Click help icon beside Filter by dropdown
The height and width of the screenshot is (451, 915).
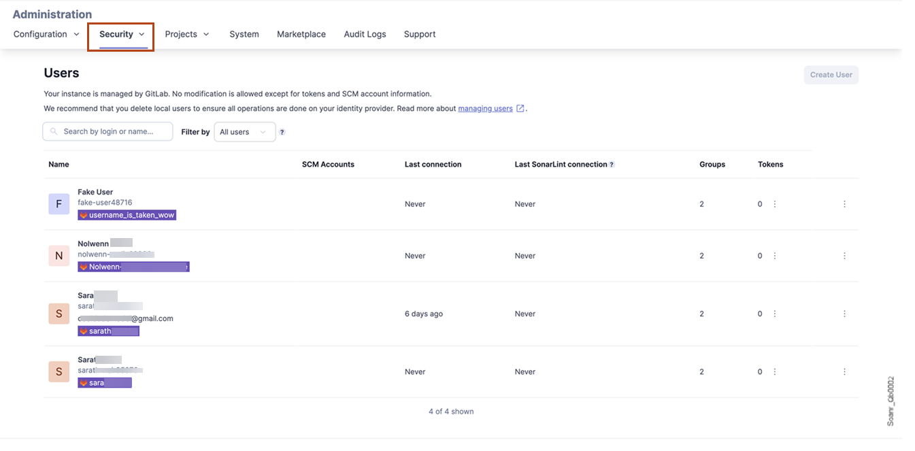coord(282,132)
